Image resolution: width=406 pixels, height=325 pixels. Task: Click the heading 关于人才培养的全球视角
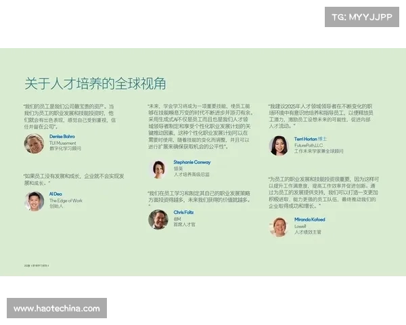(x=95, y=84)
